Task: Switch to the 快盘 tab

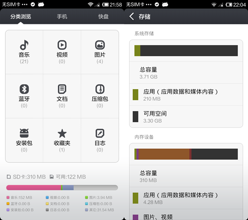Action: click(x=103, y=17)
